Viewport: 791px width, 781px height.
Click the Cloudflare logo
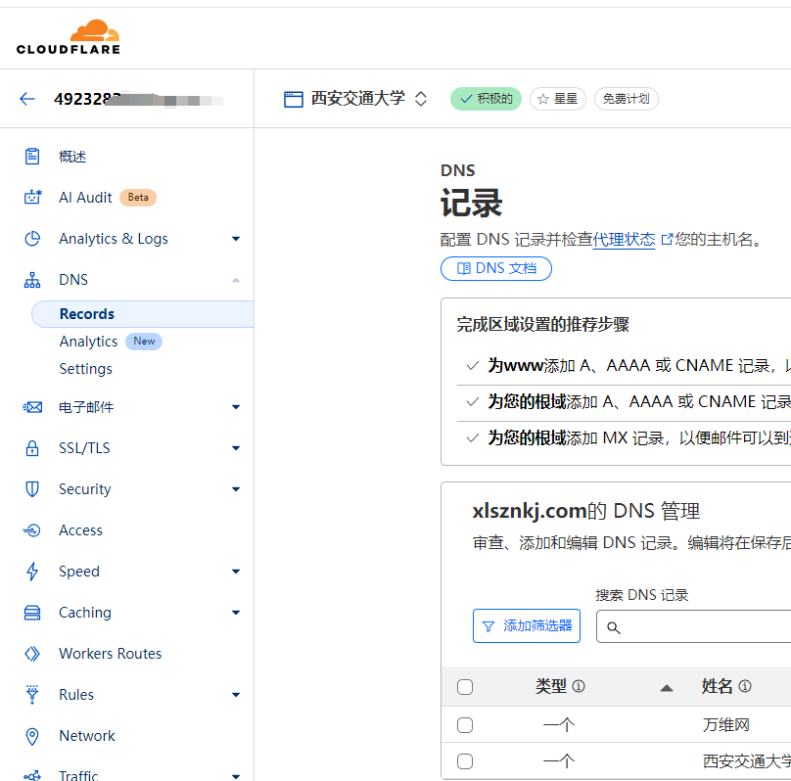tap(69, 37)
